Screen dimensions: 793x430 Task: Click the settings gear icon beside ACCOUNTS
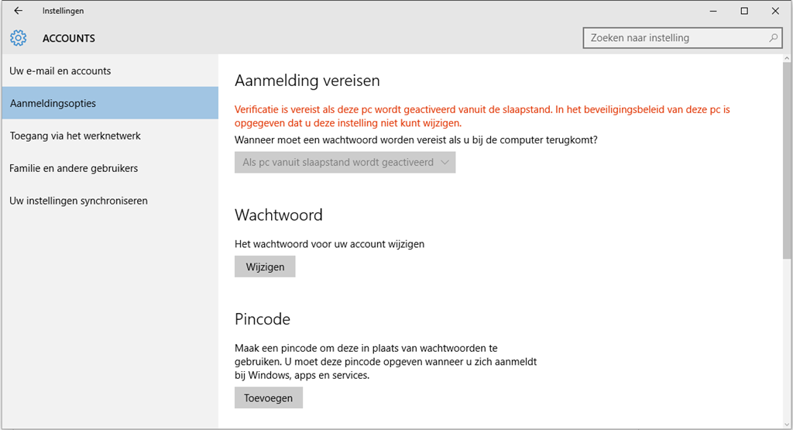point(19,38)
